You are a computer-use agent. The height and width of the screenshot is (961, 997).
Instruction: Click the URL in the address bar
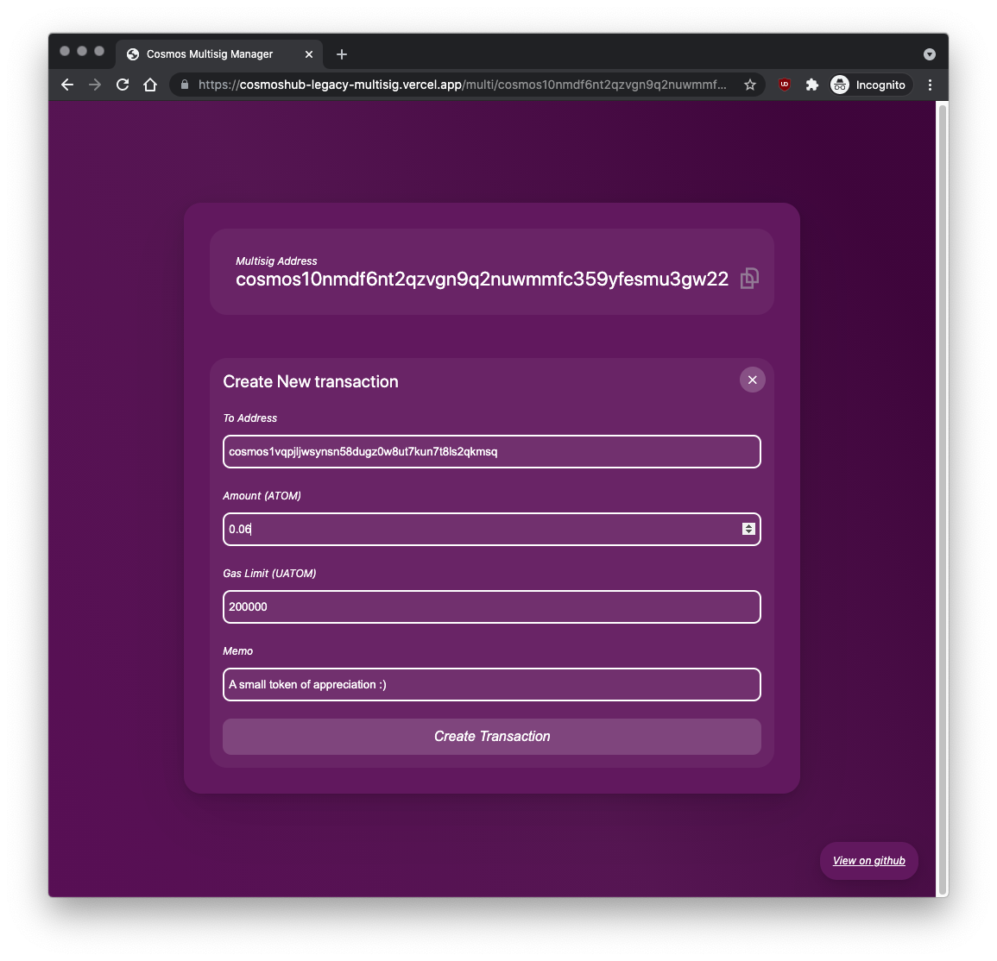point(463,85)
